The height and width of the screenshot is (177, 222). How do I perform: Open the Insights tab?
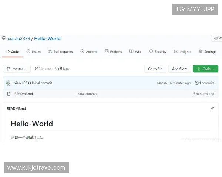(x=182, y=52)
